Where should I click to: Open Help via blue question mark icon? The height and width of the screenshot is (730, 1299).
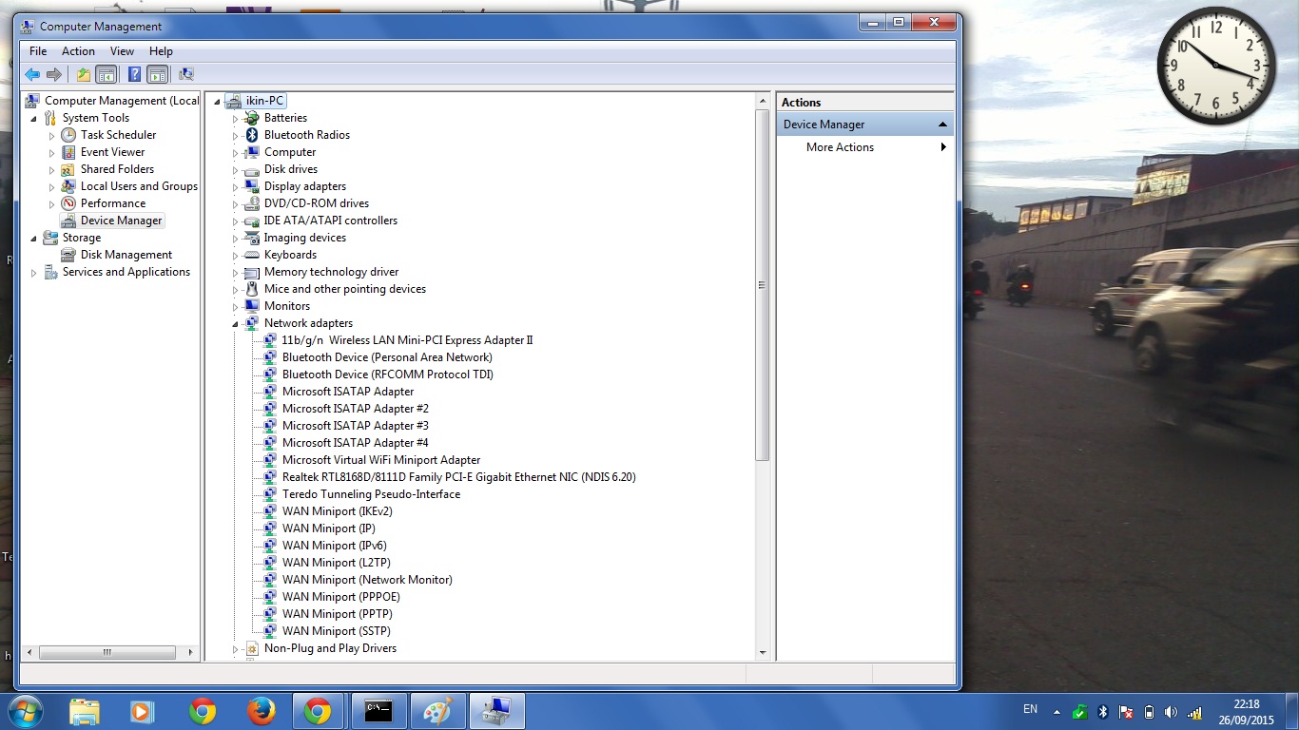(x=135, y=74)
